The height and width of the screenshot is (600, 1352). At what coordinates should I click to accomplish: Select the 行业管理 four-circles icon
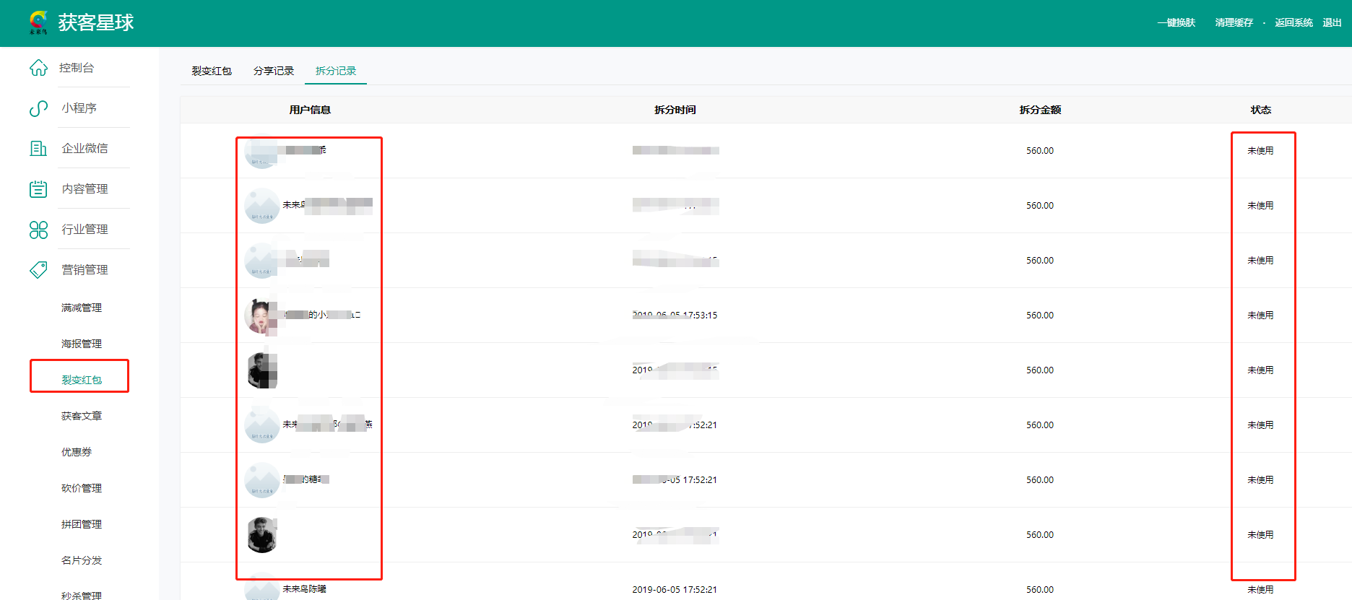[x=38, y=230]
